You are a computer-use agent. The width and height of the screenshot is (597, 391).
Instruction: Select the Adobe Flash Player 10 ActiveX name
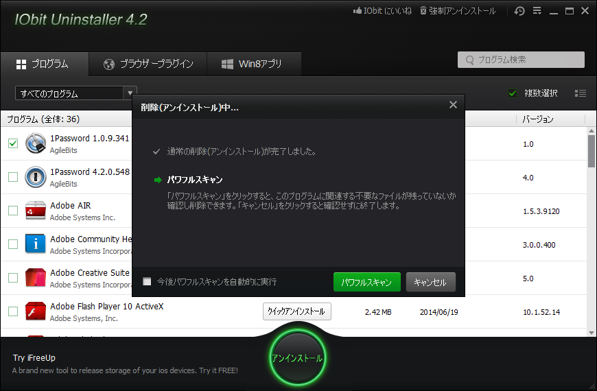click(106, 307)
